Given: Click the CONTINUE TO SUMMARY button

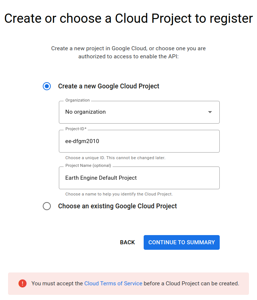Looking at the screenshot, I should 181,242.
